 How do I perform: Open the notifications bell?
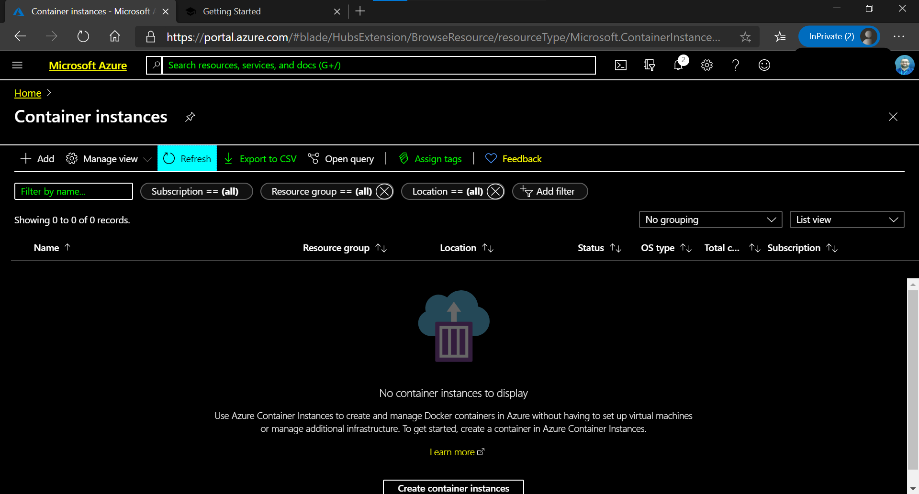point(678,66)
